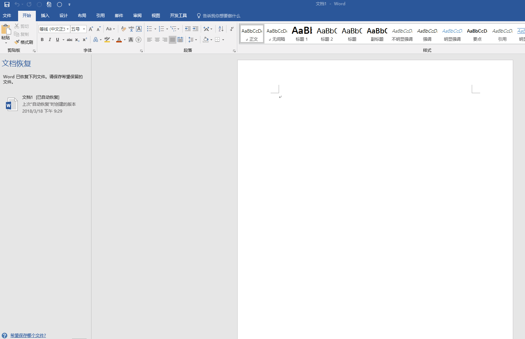Image resolution: width=525 pixels, height=339 pixels.
Task: Open the Borders dropdown arrow
Action: [223, 40]
